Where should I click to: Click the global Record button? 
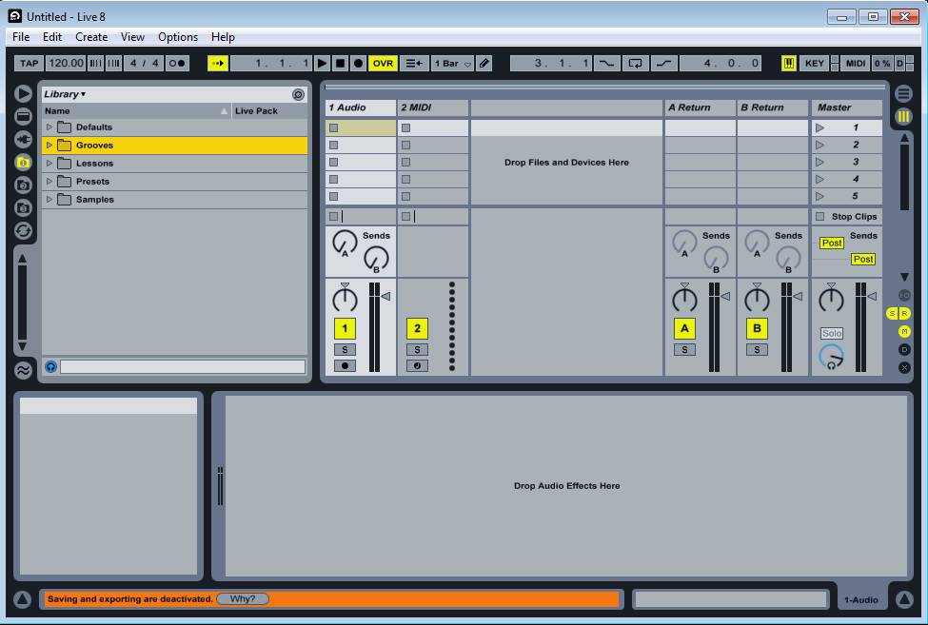click(x=358, y=64)
